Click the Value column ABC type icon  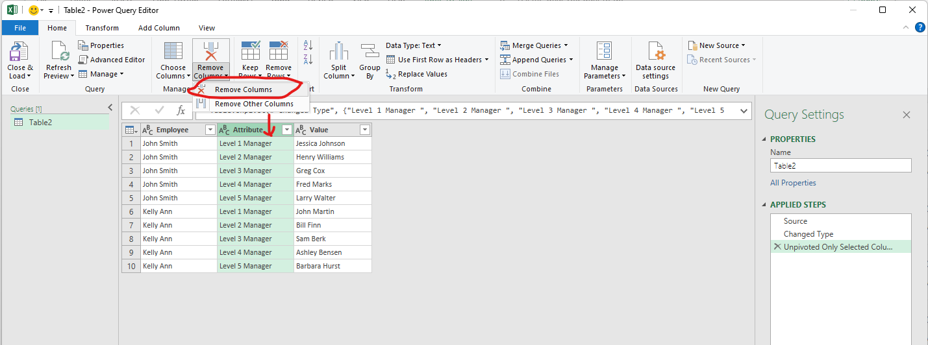pyautogui.click(x=301, y=130)
